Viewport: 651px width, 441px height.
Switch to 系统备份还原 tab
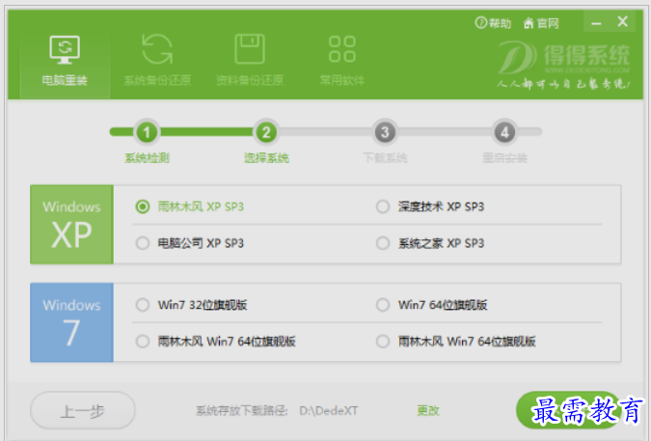coord(157,62)
